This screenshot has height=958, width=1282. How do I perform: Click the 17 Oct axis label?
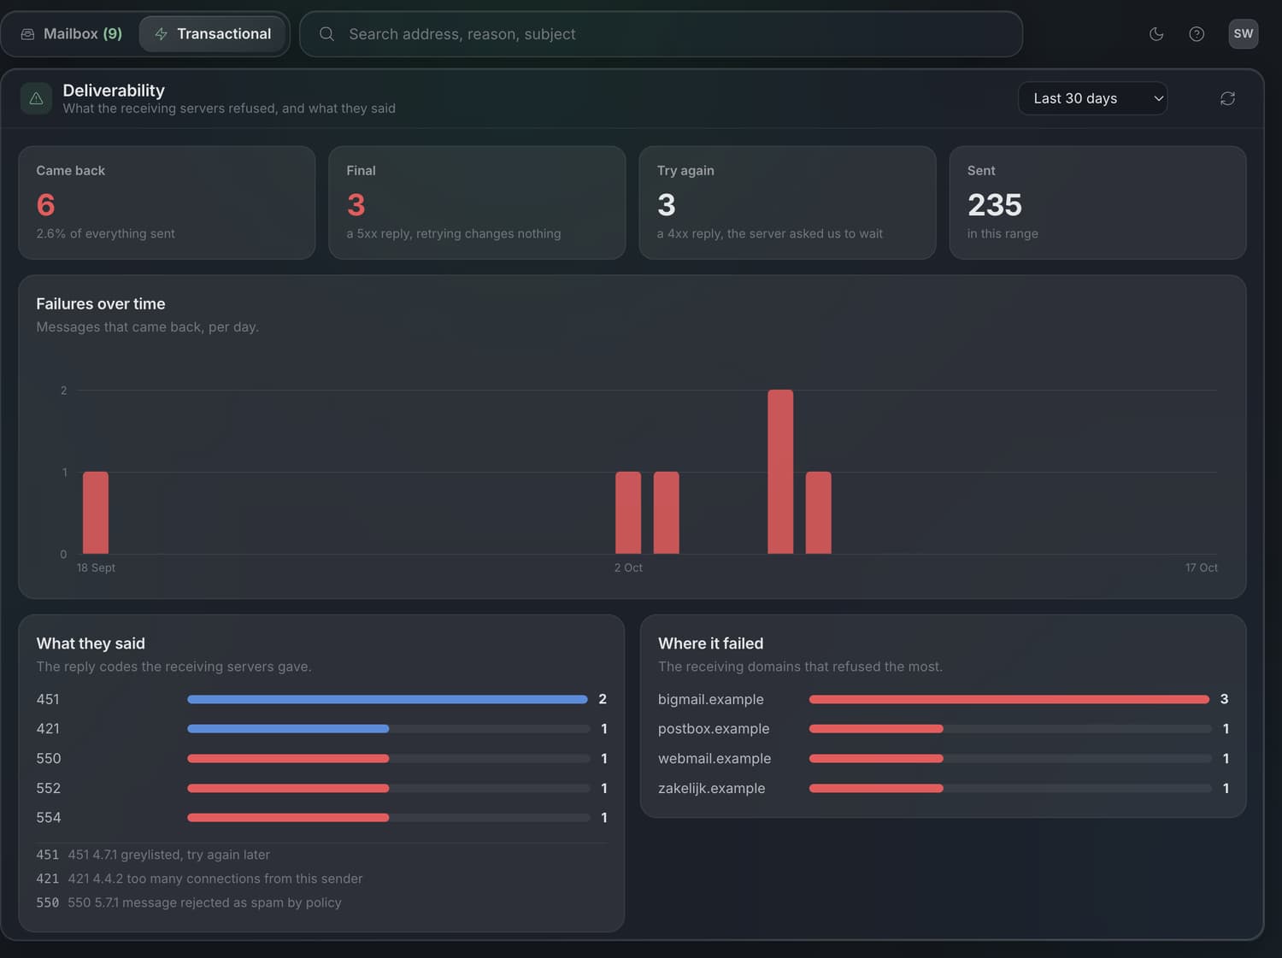(x=1201, y=567)
